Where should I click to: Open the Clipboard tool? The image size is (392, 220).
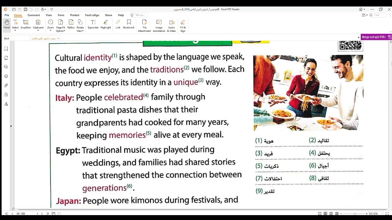(x=38, y=24)
